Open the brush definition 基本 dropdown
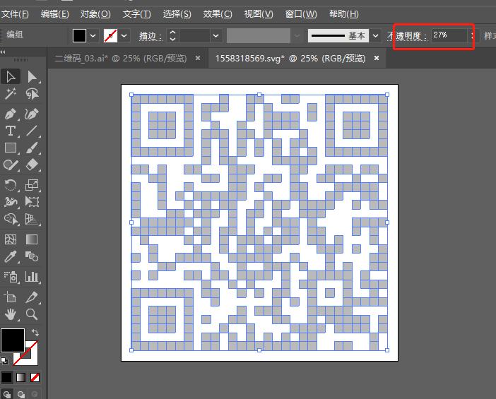 (375, 36)
